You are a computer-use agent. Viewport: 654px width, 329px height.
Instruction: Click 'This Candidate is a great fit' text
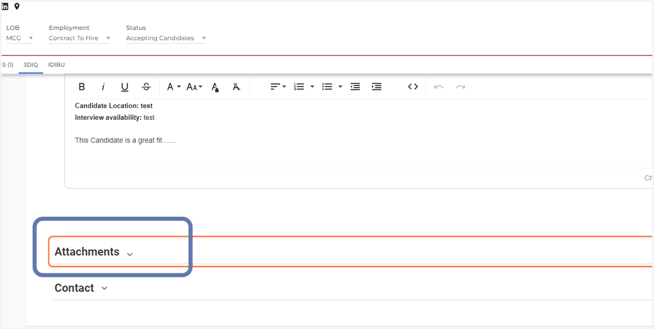click(x=125, y=141)
